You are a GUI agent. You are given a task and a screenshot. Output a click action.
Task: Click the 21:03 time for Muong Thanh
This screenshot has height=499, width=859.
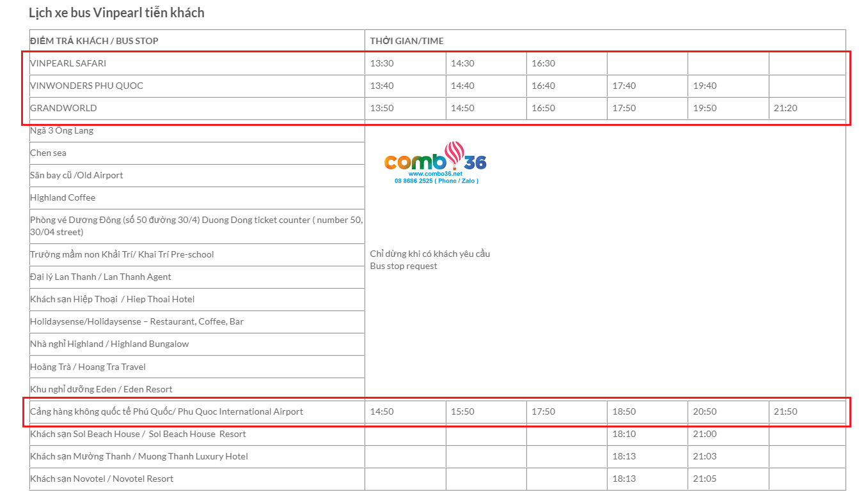[705, 456]
